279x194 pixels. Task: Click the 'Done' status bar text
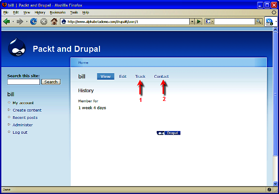pyautogui.click(x=7, y=189)
